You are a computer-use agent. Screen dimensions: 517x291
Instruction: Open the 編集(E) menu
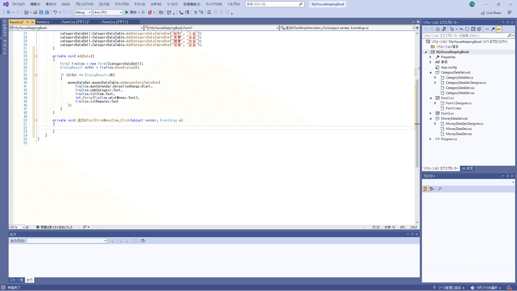[x=35, y=4]
